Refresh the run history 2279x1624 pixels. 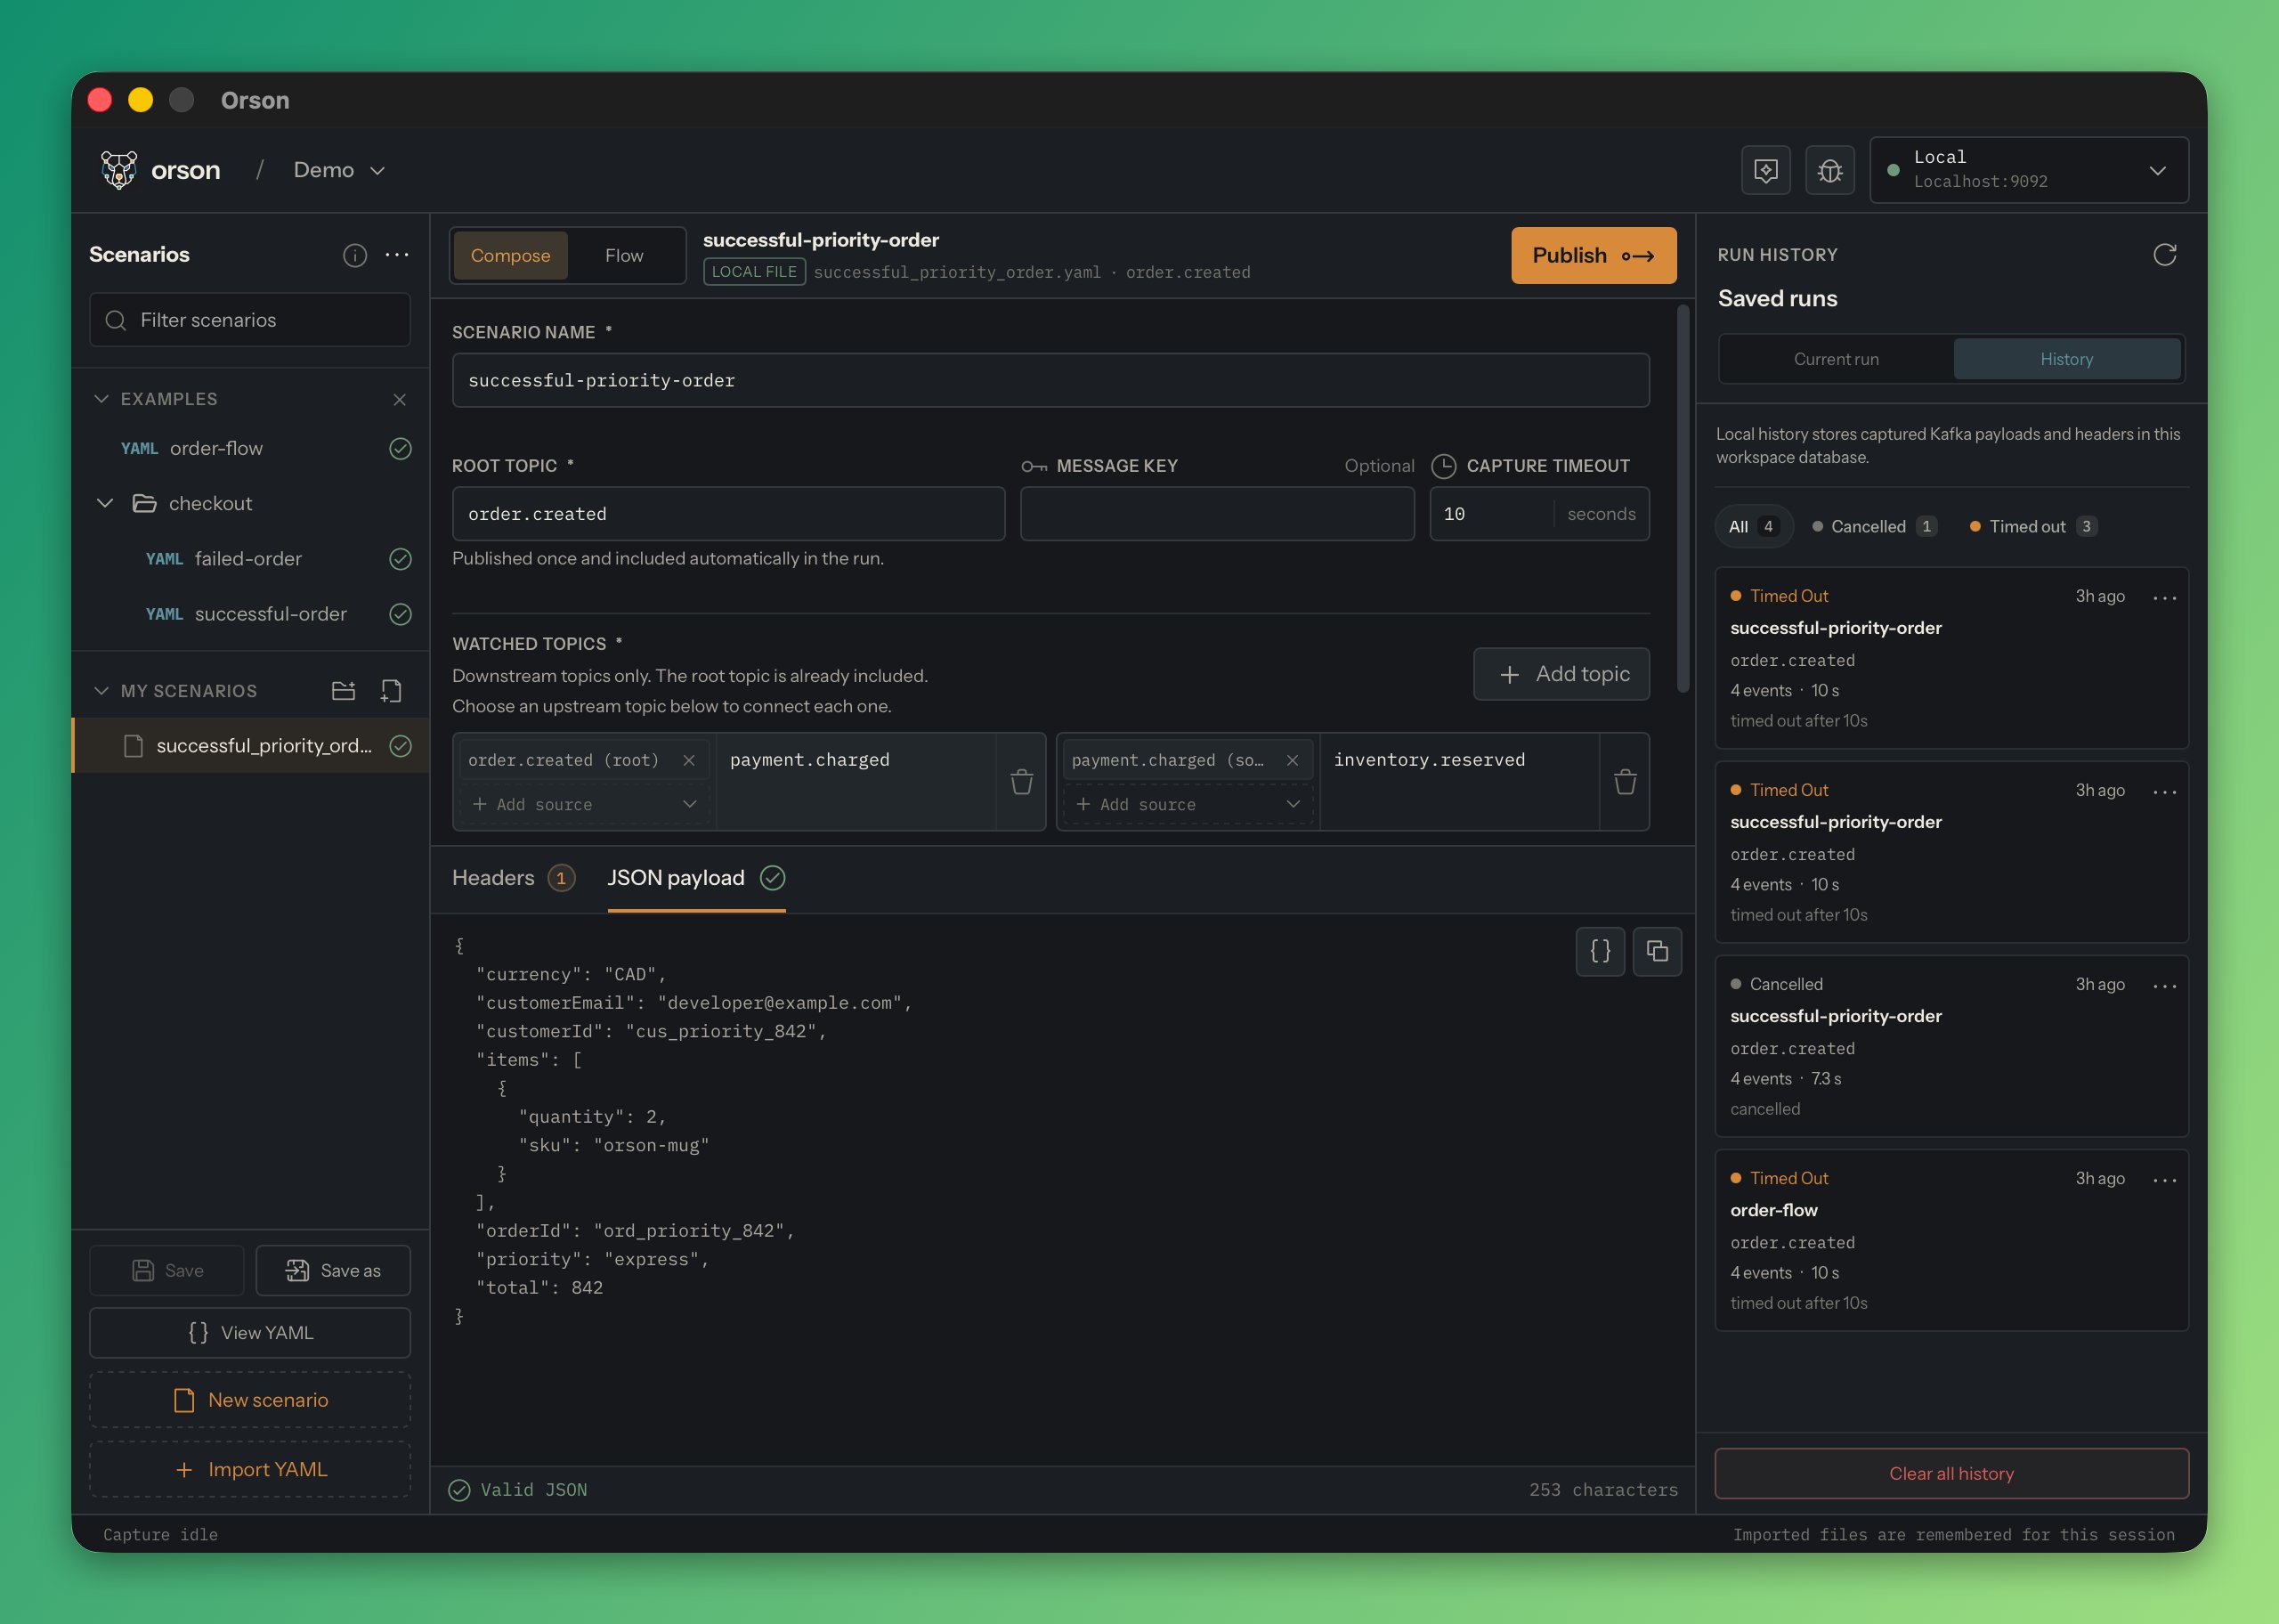point(2164,255)
